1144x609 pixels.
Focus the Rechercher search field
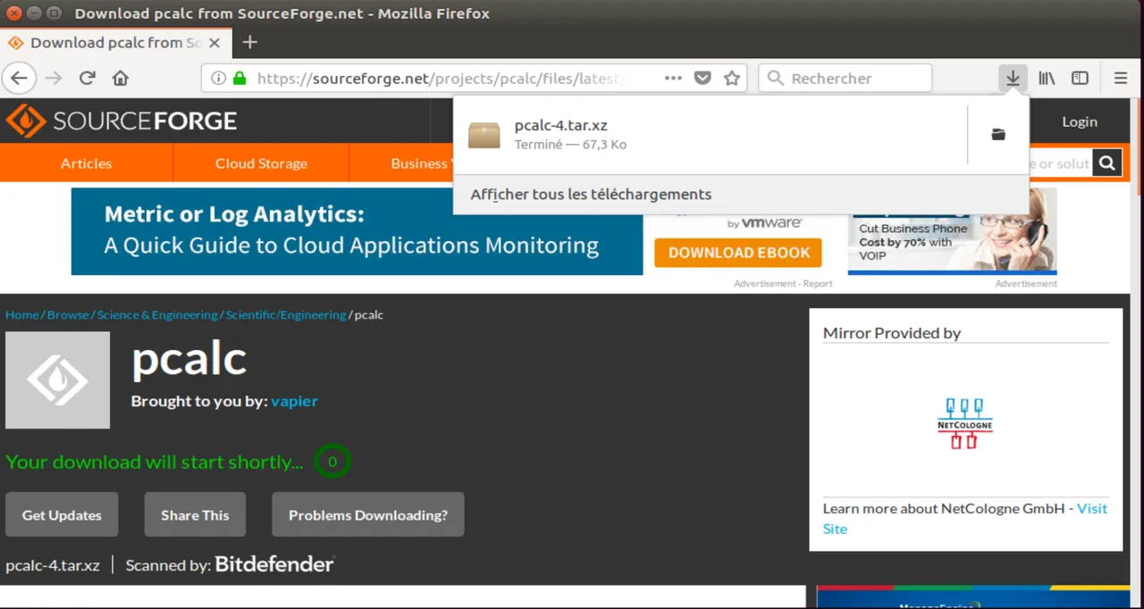845,78
